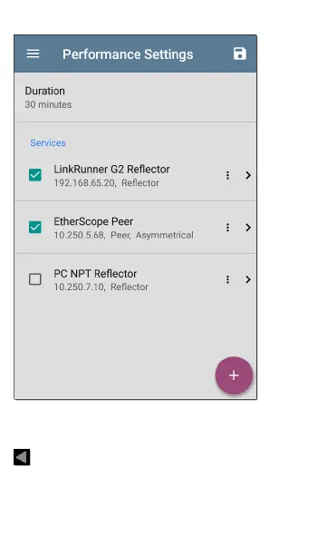Select the PC NPT Reflector name
The height and width of the screenshot is (555, 326).
[x=95, y=274]
